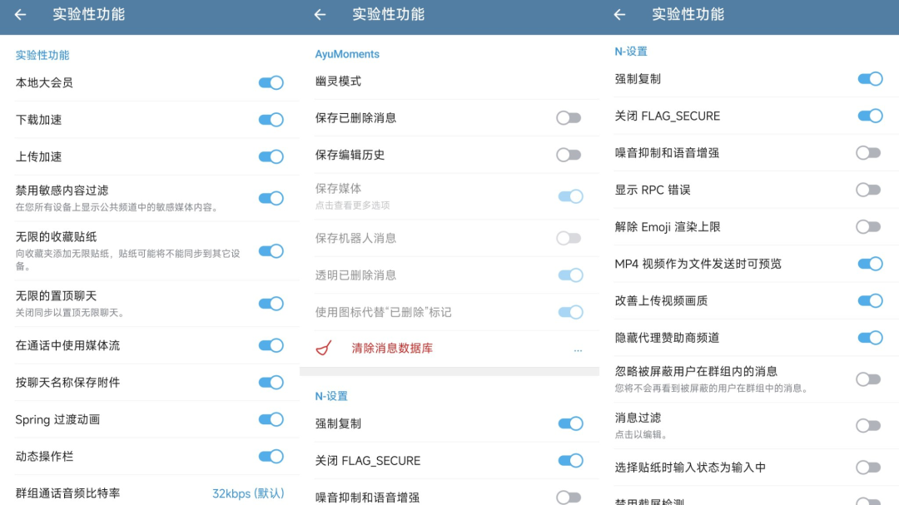Screen dimensions: 899x505
Task: Disable the 本地大会员 toggle
Action: tap(270, 82)
